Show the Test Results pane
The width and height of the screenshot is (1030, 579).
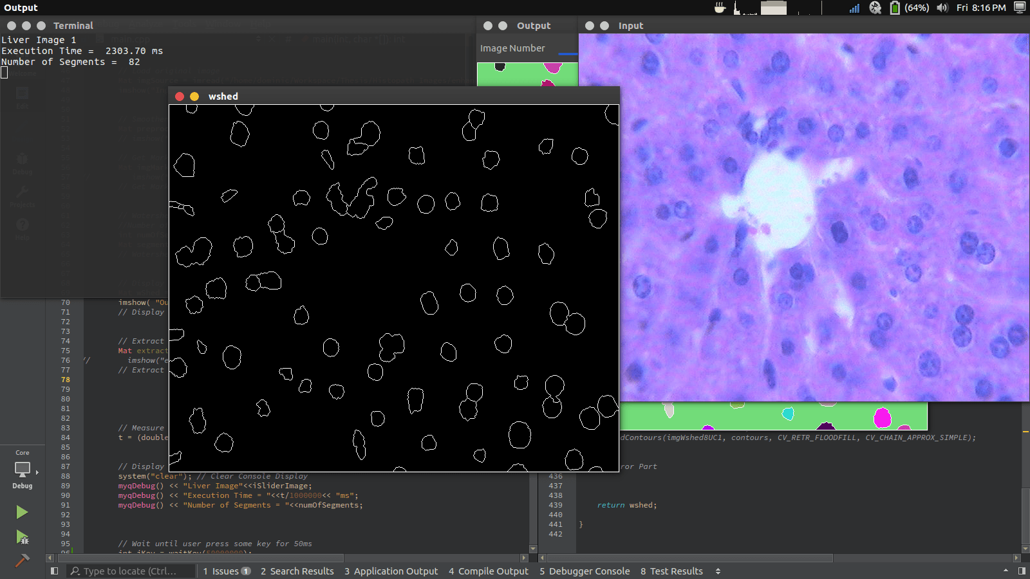(x=671, y=571)
